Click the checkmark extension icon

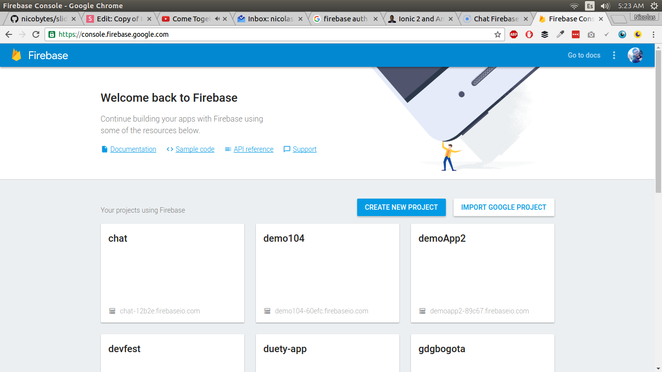tap(607, 34)
